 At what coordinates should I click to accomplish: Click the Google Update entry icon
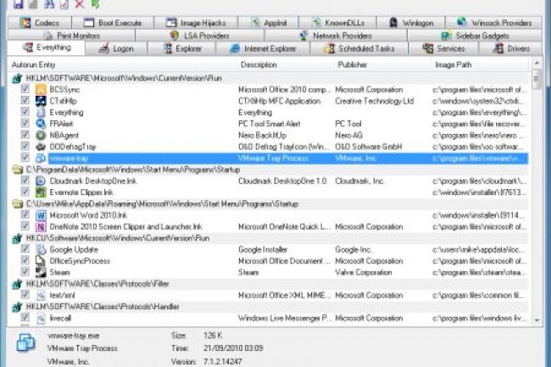click(x=41, y=250)
